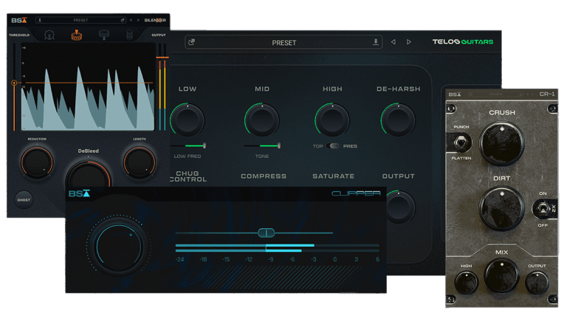The width and height of the screenshot is (567, 319).
Task: Select the floor tom icon in Silencer
Action: 129,35
